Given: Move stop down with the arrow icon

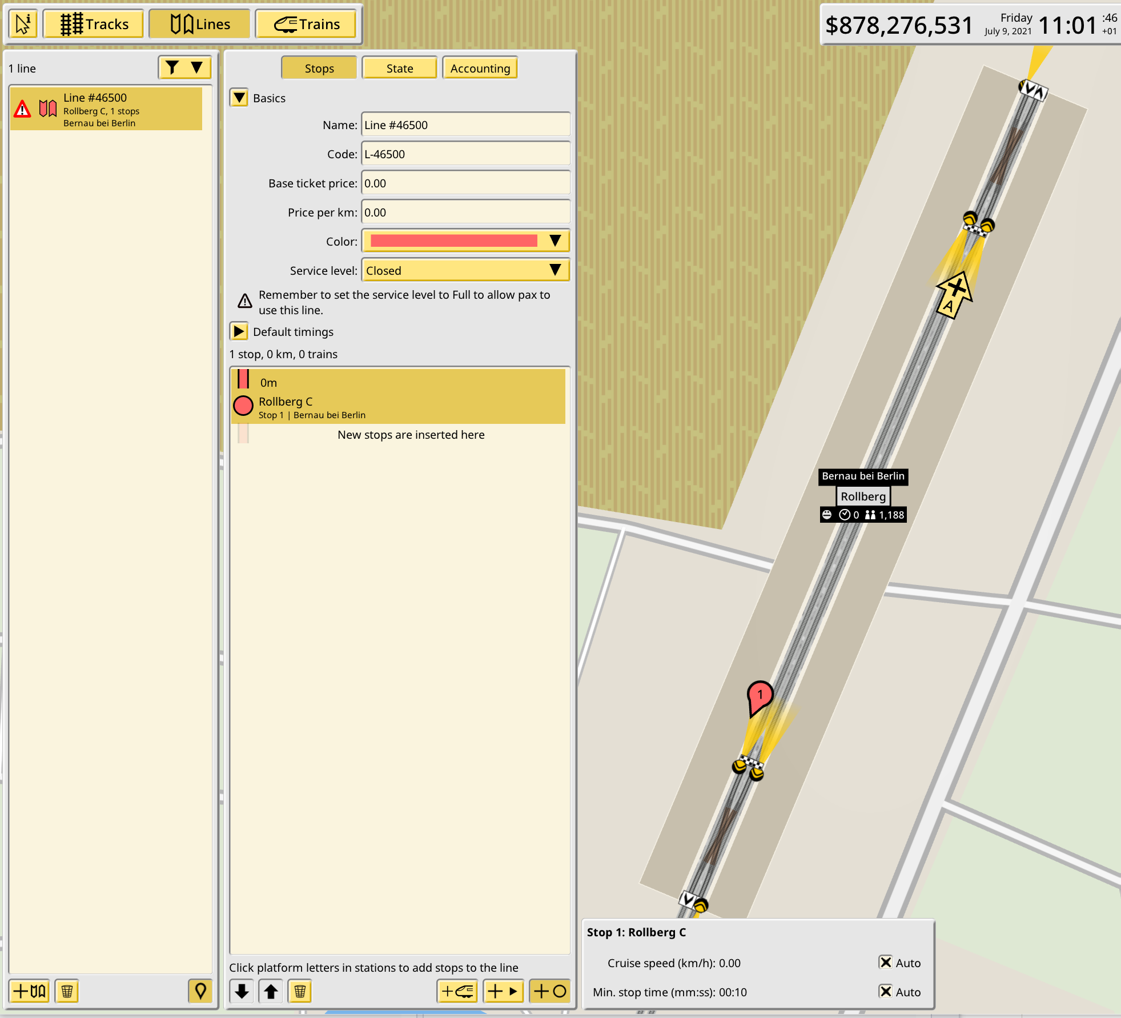Looking at the screenshot, I should 242,991.
